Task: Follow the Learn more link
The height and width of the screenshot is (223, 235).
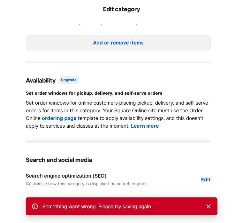Action: [x=145, y=126]
